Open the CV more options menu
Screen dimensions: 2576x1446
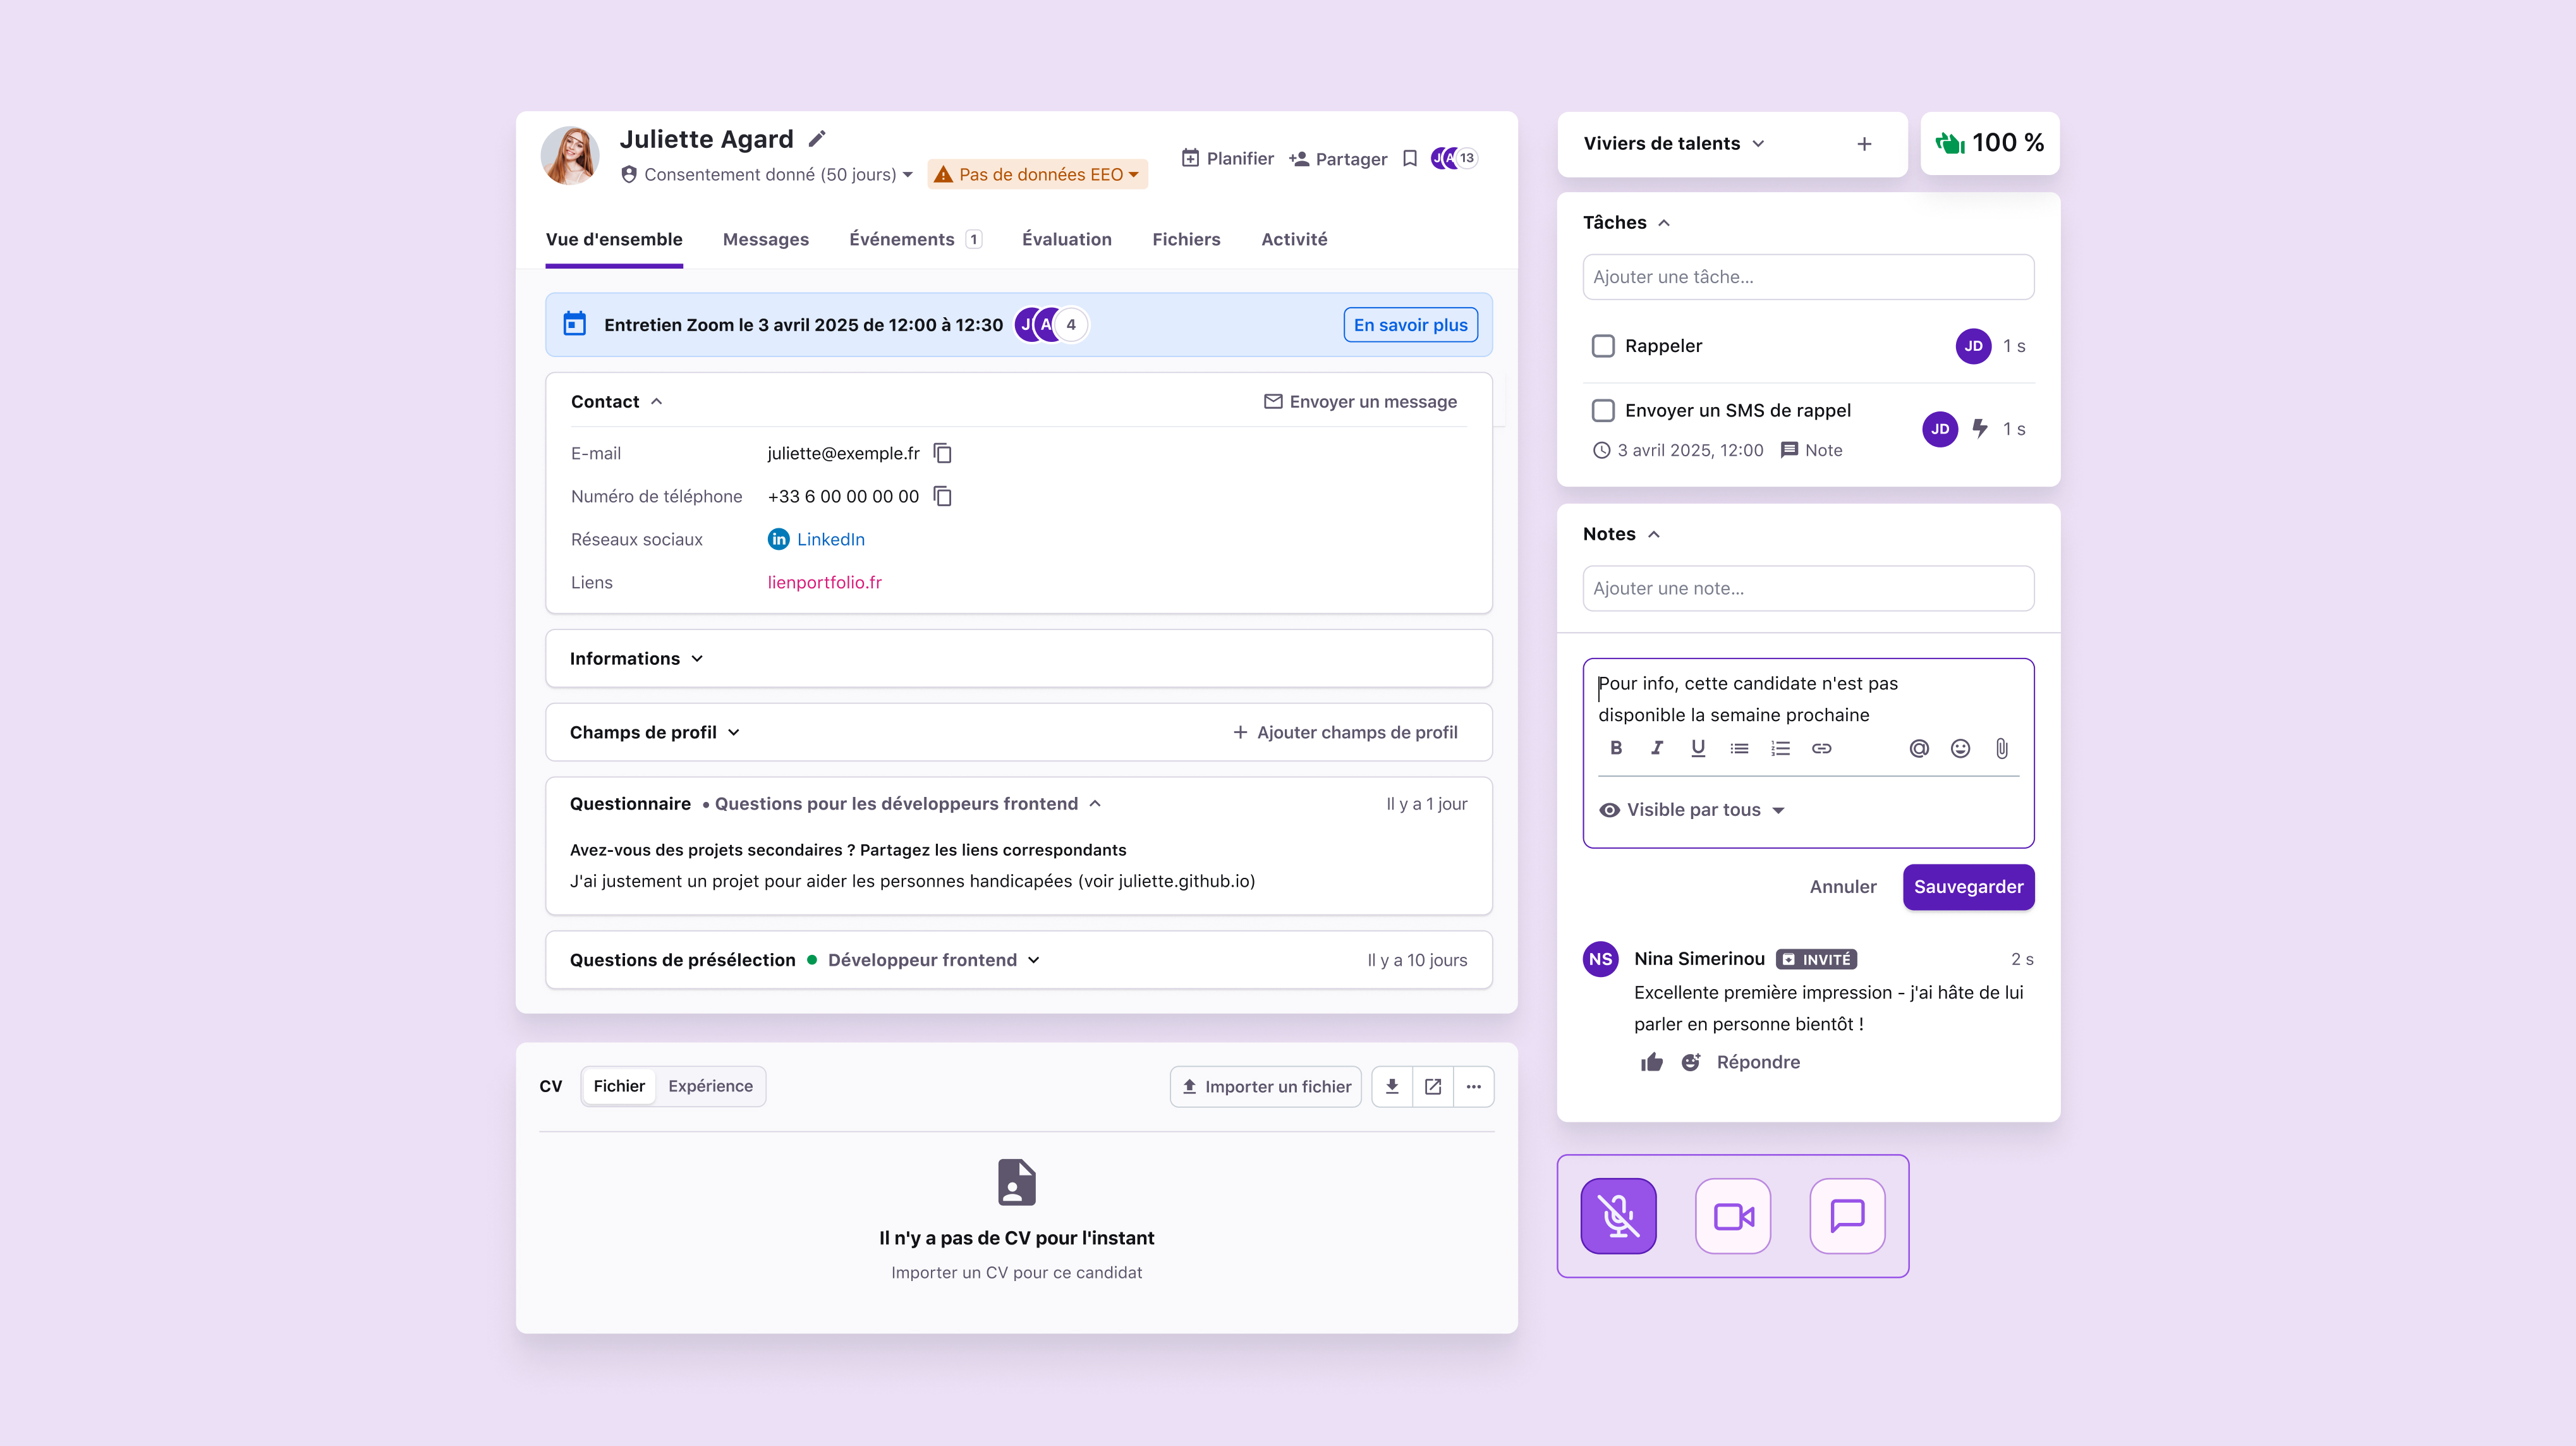(1474, 1086)
